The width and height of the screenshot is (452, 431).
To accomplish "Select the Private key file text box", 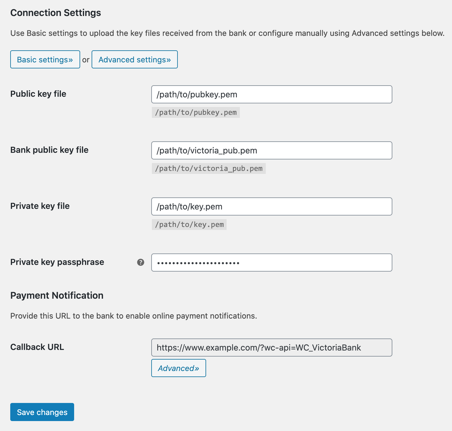I will 272,206.
